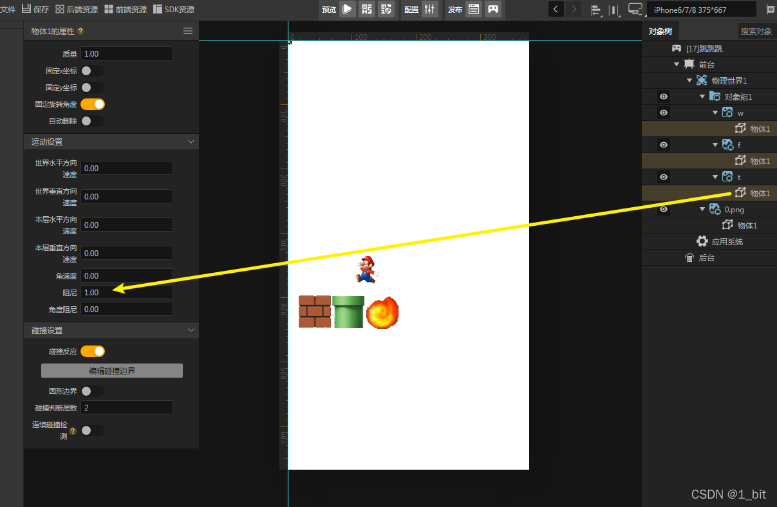
Task: Click the 阻尼 damping input field
Action: 127,292
